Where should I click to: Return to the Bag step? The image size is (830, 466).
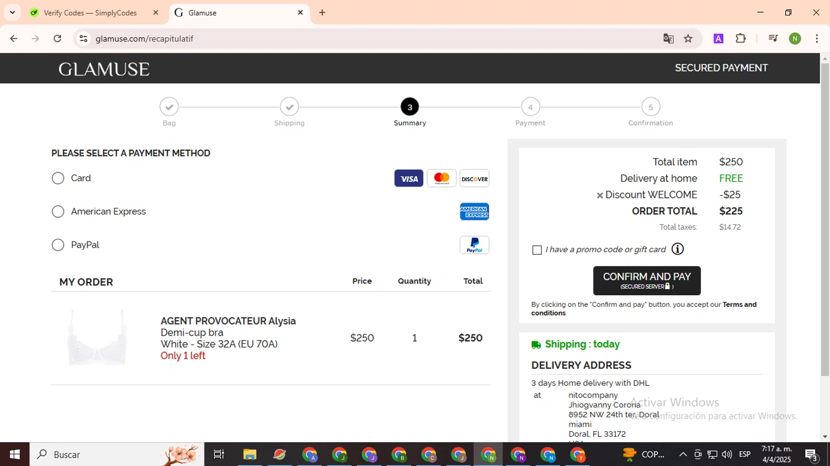tap(169, 107)
